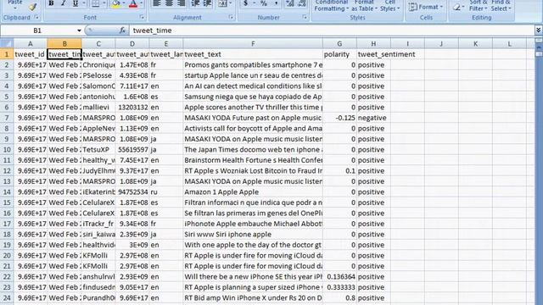Decrease the cell indent
The height and width of the screenshot is (305, 543).
(195, 3)
